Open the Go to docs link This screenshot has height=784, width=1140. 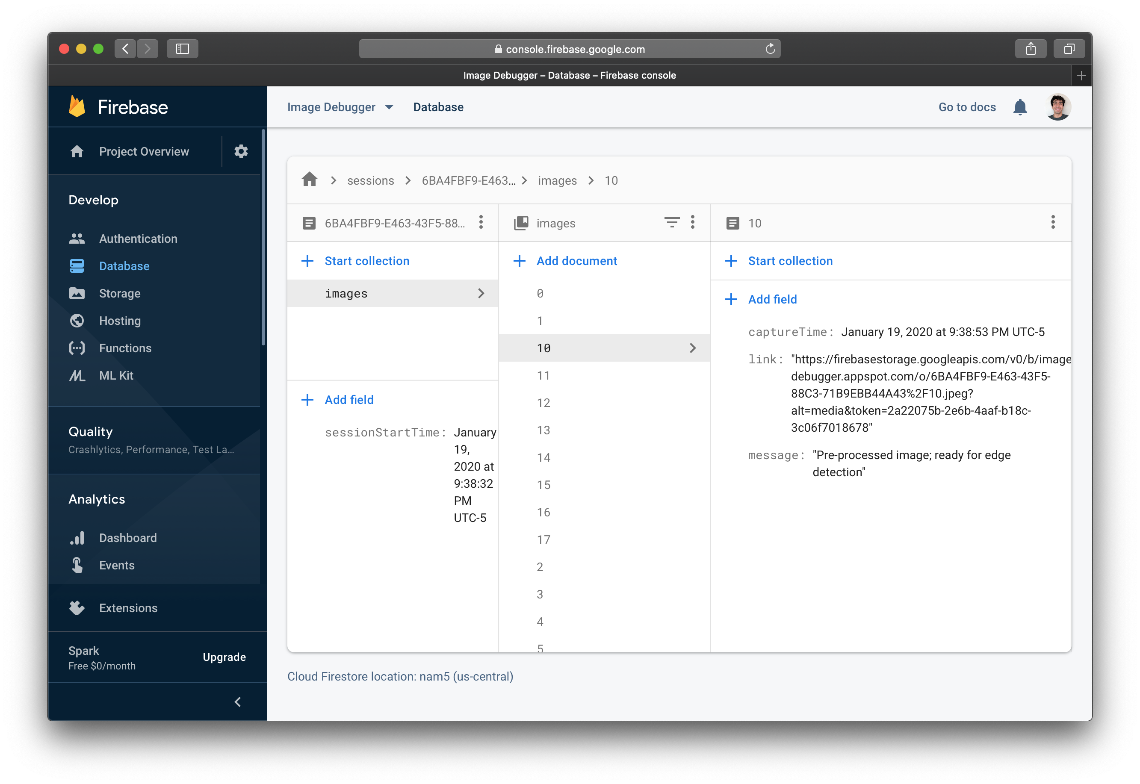967,107
